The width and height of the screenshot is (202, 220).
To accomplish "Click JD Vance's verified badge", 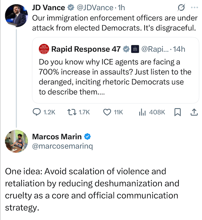I will 71,7.
